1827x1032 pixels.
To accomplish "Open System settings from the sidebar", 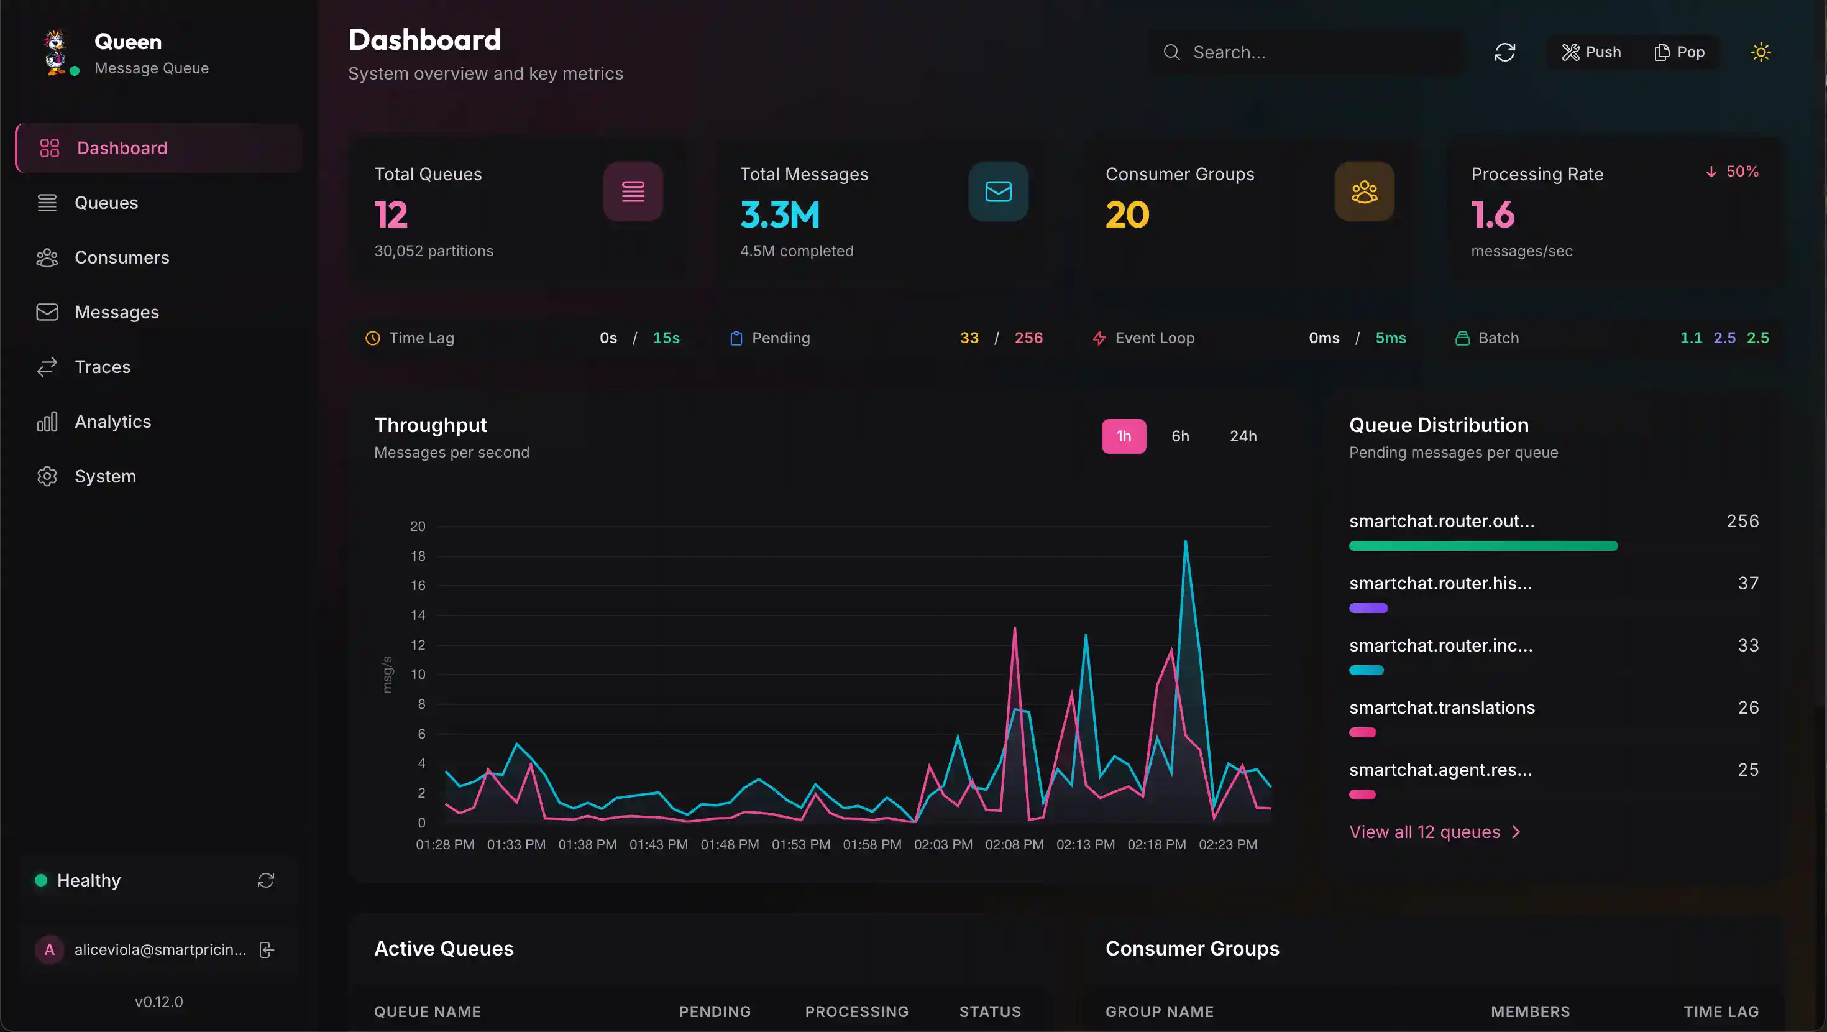I will pos(106,476).
